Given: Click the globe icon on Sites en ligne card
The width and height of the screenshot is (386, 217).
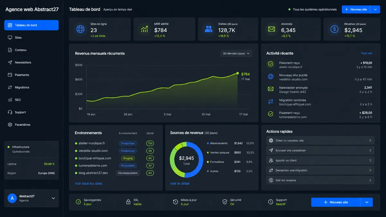Looking at the screenshot, I should pos(80,29).
